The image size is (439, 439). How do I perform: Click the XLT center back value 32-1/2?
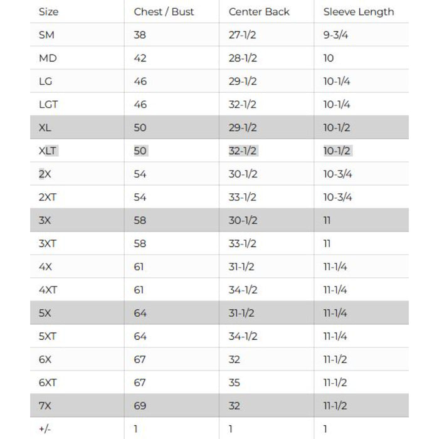(x=243, y=151)
